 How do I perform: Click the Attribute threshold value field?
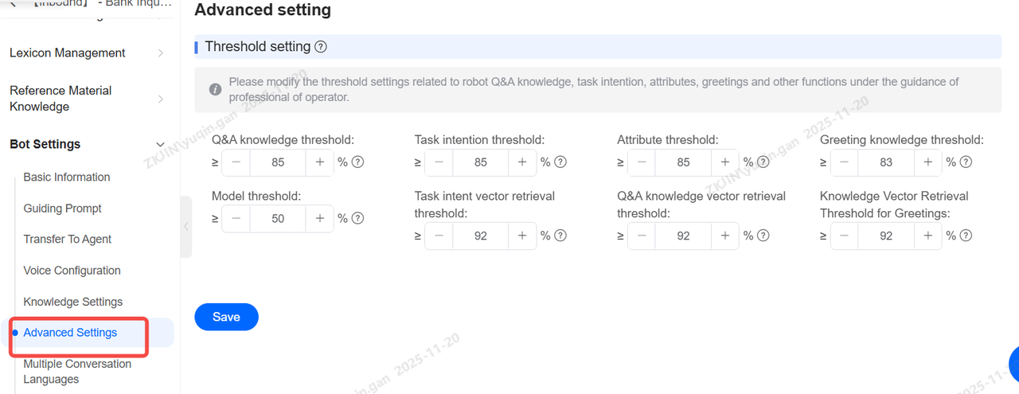click(683, 162)
